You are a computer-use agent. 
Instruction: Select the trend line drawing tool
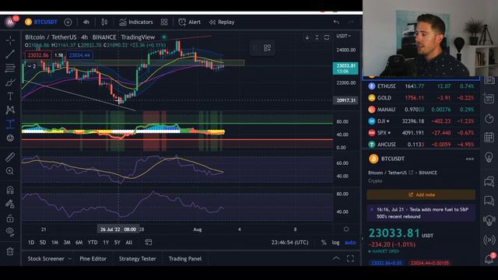coord(10,54)
